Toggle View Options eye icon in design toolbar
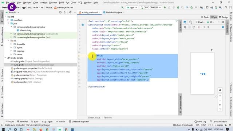Viewport: 233px width, 131px height. click(185, 27)
